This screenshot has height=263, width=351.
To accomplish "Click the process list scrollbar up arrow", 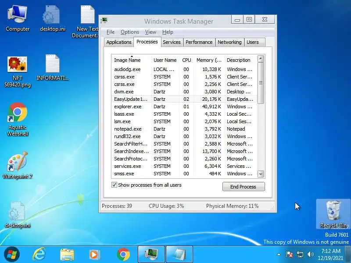I will tap(261, 59).
